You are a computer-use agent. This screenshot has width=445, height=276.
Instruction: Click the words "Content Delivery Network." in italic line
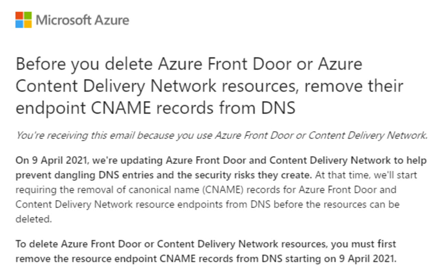368,136
